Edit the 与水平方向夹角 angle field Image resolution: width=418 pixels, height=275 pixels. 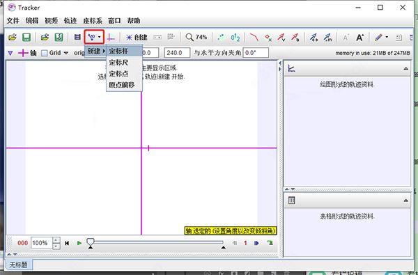(256, 53)
